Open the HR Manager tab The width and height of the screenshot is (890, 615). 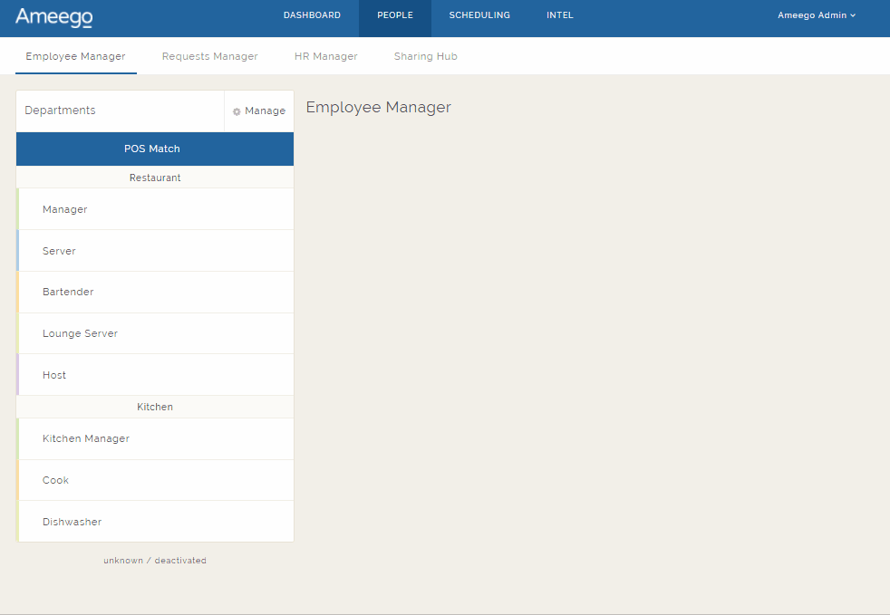[325, 55]
